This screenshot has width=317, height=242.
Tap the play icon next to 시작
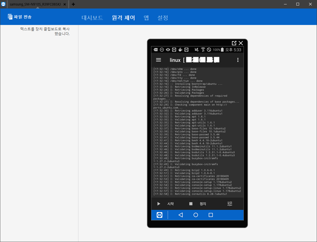pyautogui.click(x=159, y=204)
